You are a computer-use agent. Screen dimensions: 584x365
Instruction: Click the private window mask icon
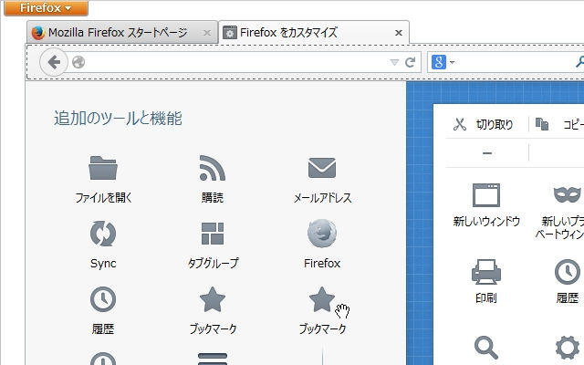pyautogui.click(x=567, y=194)
